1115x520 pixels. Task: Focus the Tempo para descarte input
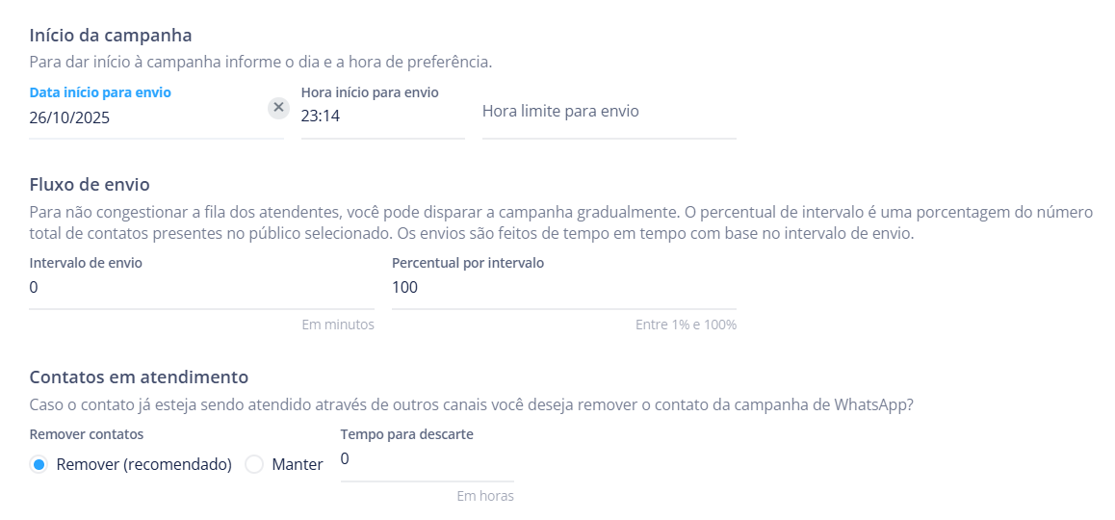point(427,460)
